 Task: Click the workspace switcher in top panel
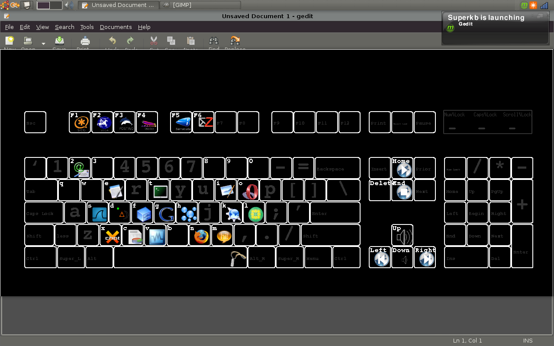[x=49, y=5]
